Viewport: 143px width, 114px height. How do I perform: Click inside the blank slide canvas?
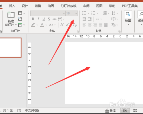104,73
